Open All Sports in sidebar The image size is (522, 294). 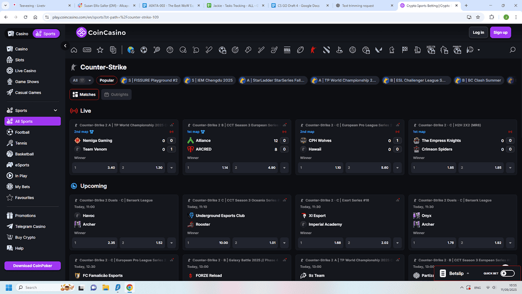(32, 121)
